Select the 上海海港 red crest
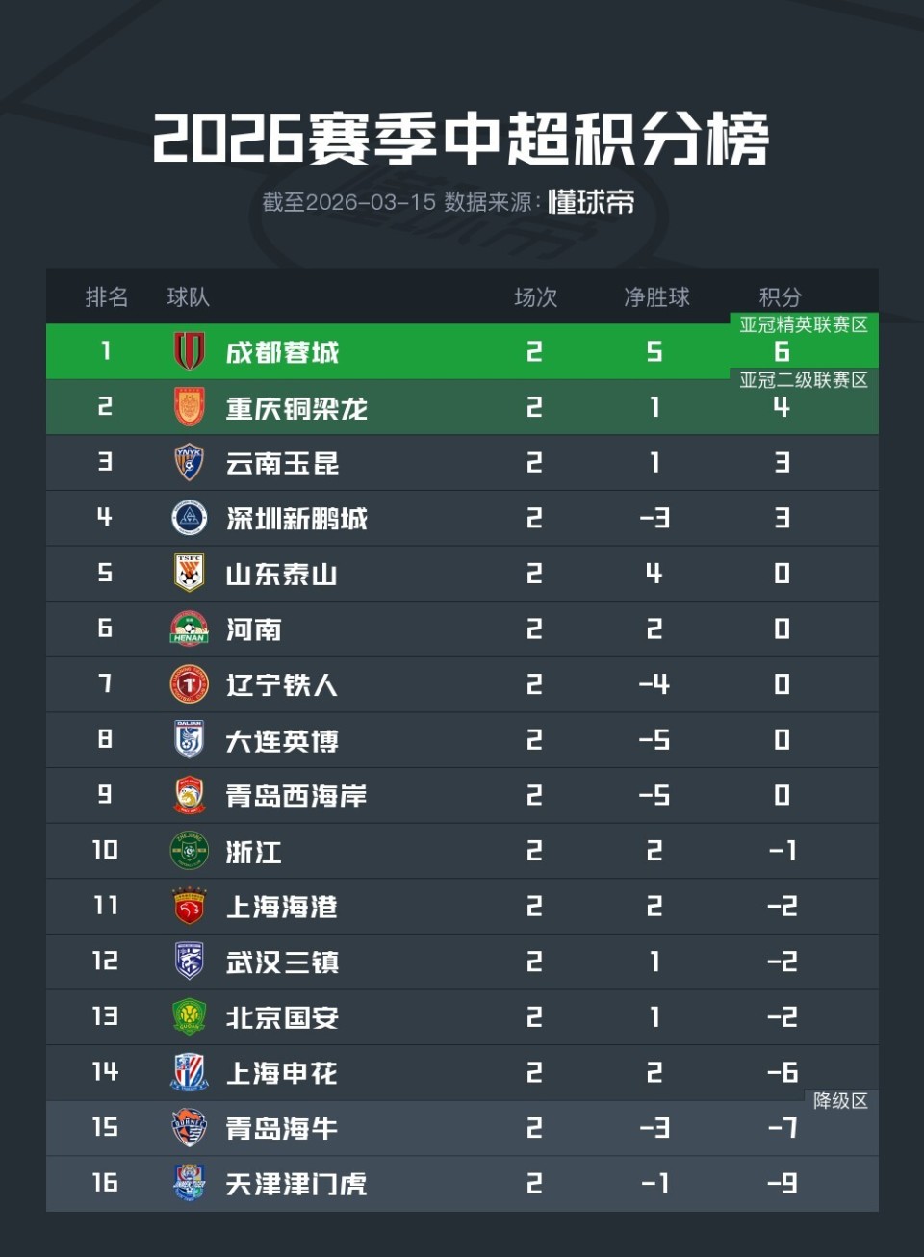Screen dimensions: 924x1257 [189, 907]
